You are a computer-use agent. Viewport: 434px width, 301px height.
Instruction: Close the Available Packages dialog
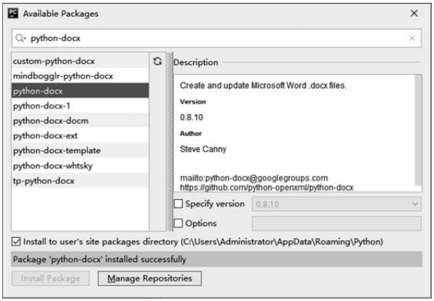[414, 13]
